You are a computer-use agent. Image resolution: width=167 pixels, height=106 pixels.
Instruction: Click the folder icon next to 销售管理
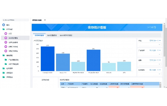tap(4, 68)
